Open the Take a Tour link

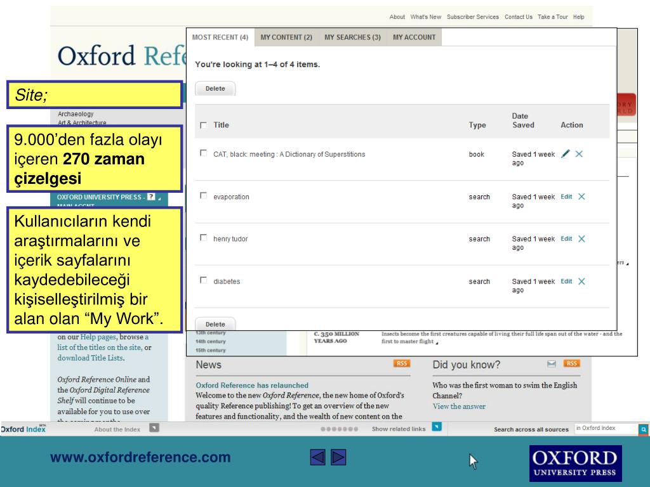(553, 17)
